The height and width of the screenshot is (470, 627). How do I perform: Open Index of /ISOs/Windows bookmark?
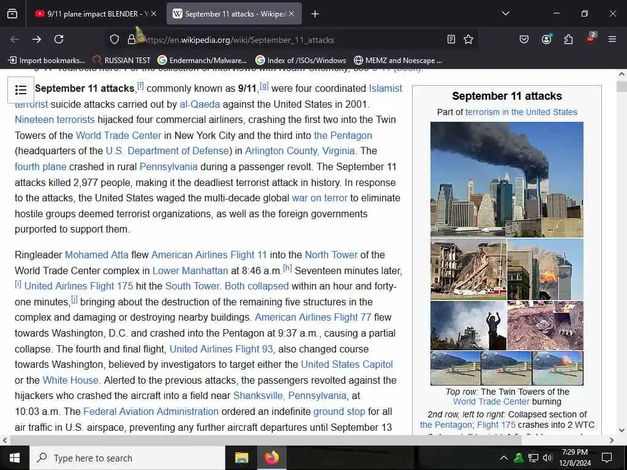point(301,61)
